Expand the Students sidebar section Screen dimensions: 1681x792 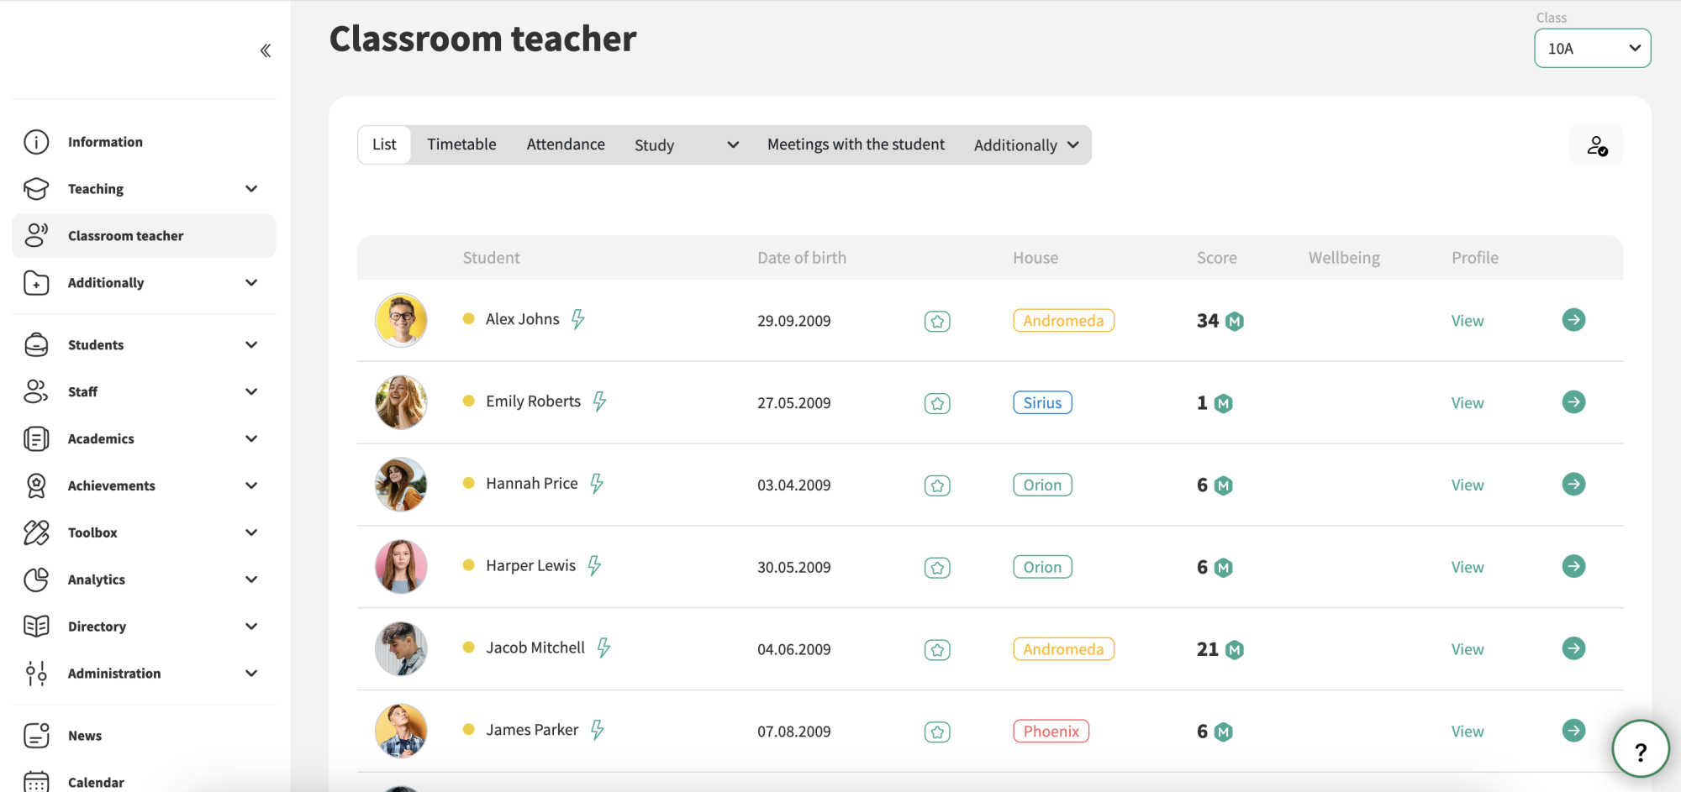click(144, 345)
